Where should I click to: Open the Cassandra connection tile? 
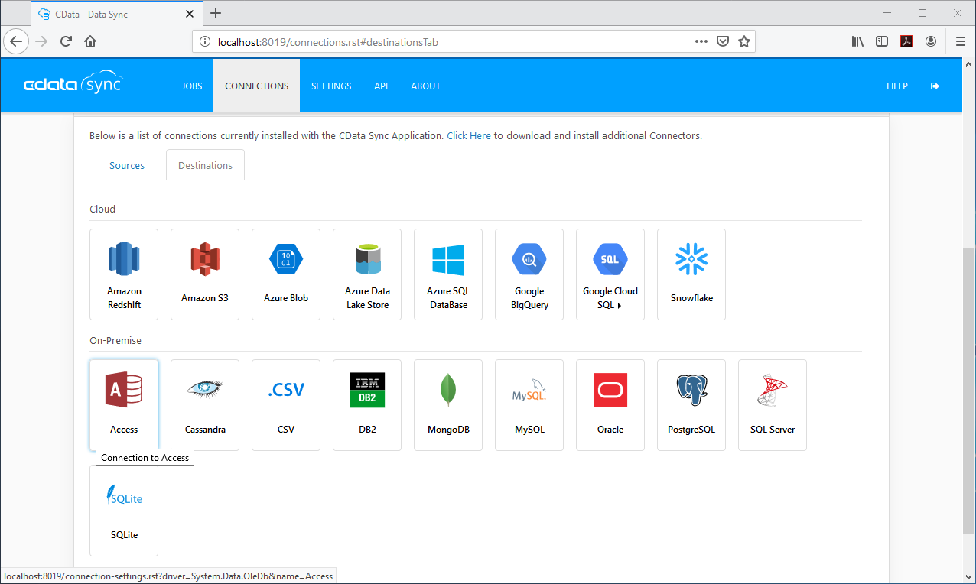click(x=205, y=404)
